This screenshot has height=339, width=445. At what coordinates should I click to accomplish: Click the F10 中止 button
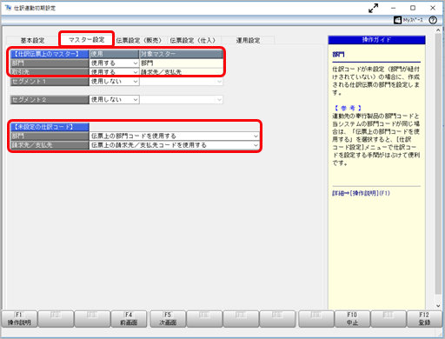tap(352, 319)
